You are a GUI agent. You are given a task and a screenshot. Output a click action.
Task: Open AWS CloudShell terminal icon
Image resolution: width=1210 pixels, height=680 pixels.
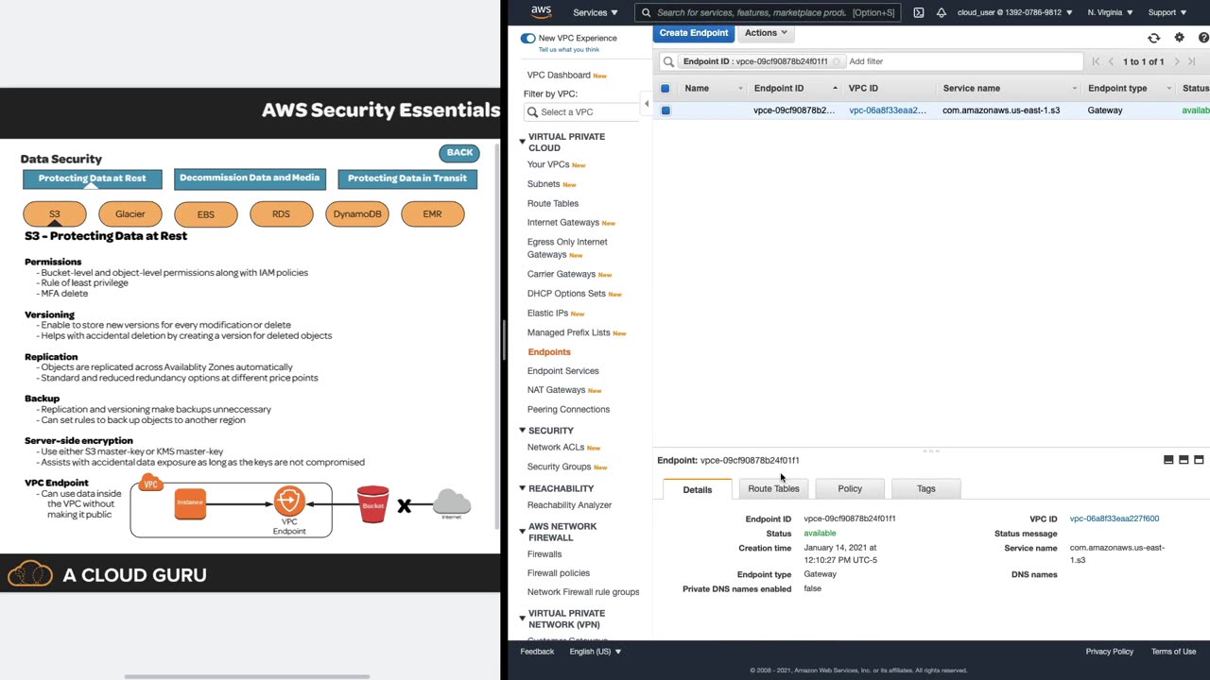tap(918, 12)
